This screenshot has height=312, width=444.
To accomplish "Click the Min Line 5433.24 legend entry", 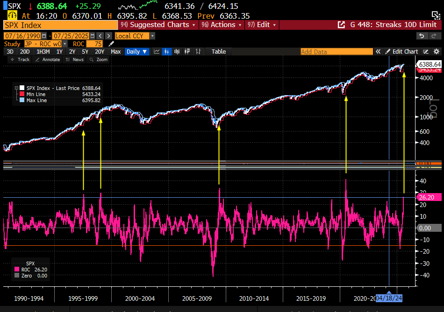I will pos(60,94).
